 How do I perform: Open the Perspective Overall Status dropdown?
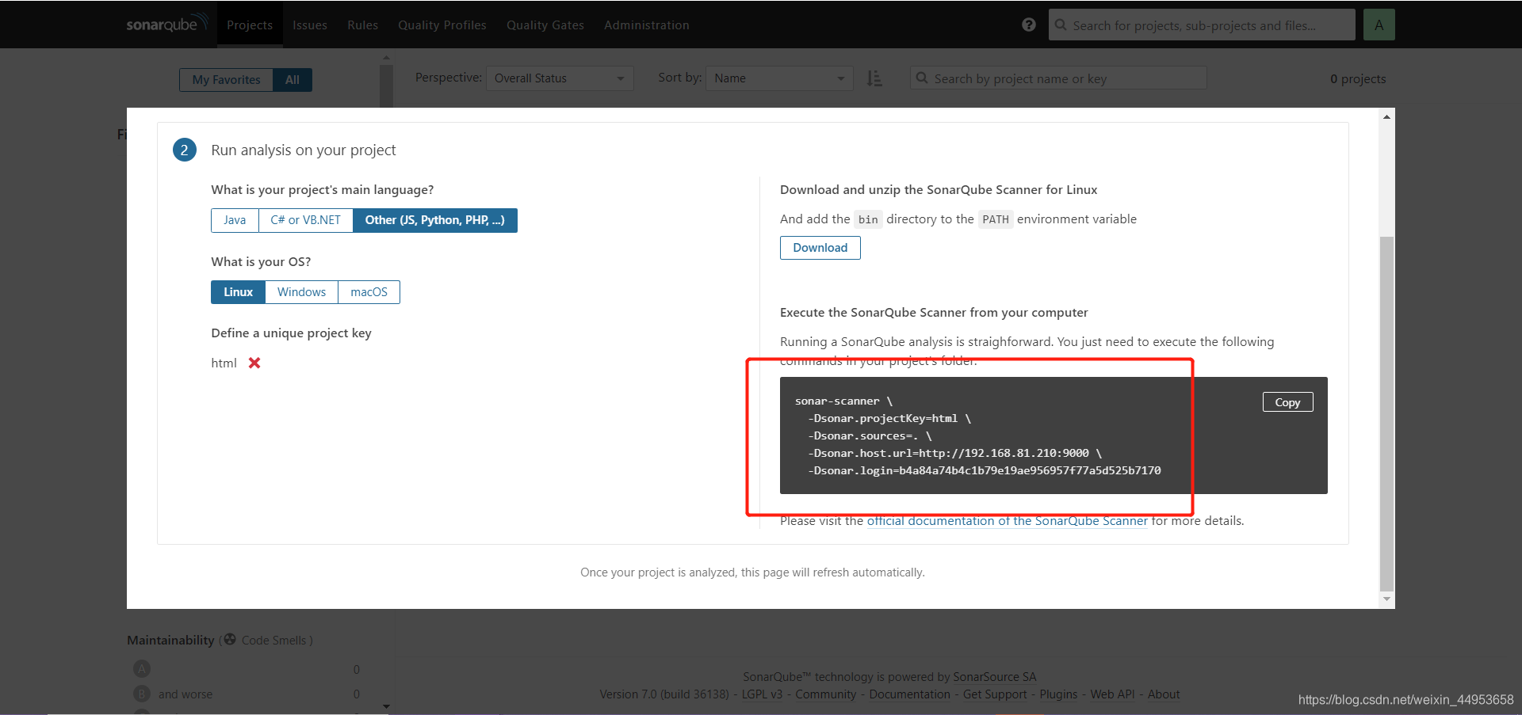[x=560, y=78]
